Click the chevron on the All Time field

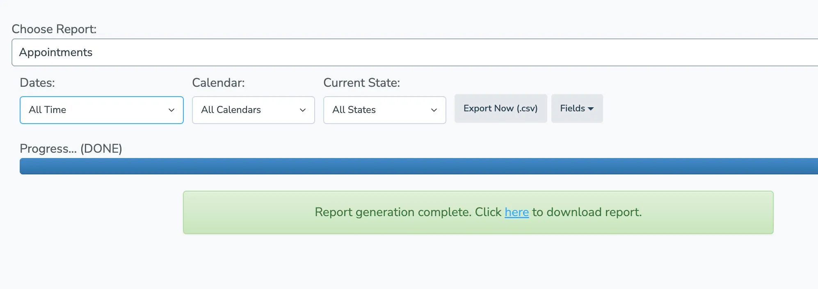click(x=171, y=110)
